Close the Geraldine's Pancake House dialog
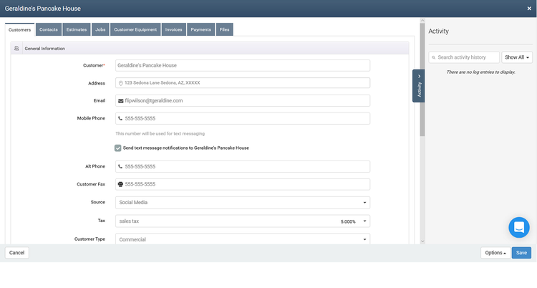The width and height of the screenshot is (537, 288). [529, 9]
